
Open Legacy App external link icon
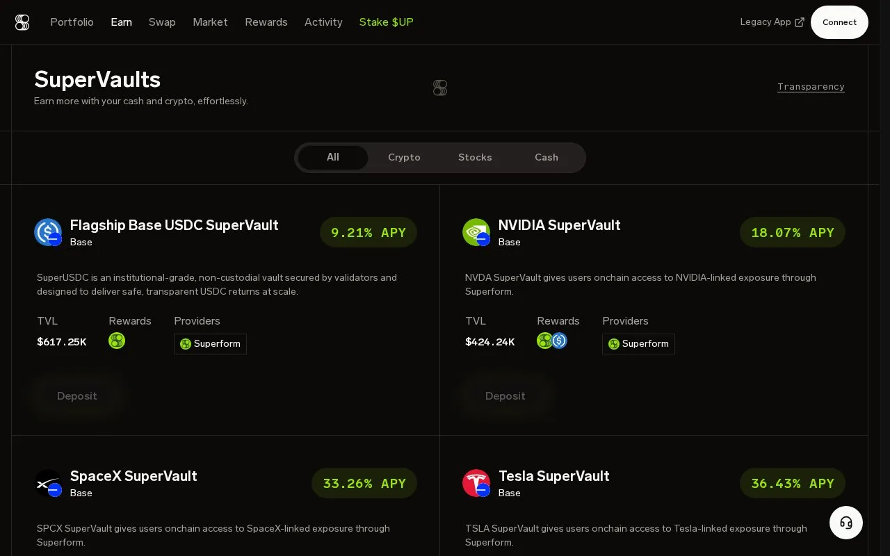pos(800,22)
